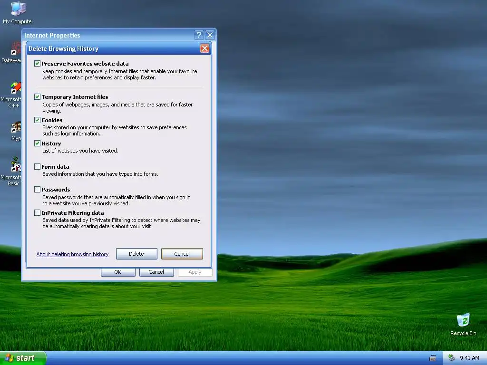The height and width of the screenshot is (365, 487).
Task: Close the Delete Browsing History dialog
Action: (x=205, y=48)
